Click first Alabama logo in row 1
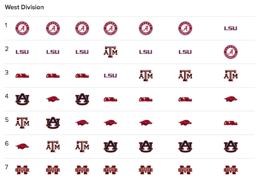Screen dimensions: 260x185 coord(22,28)
